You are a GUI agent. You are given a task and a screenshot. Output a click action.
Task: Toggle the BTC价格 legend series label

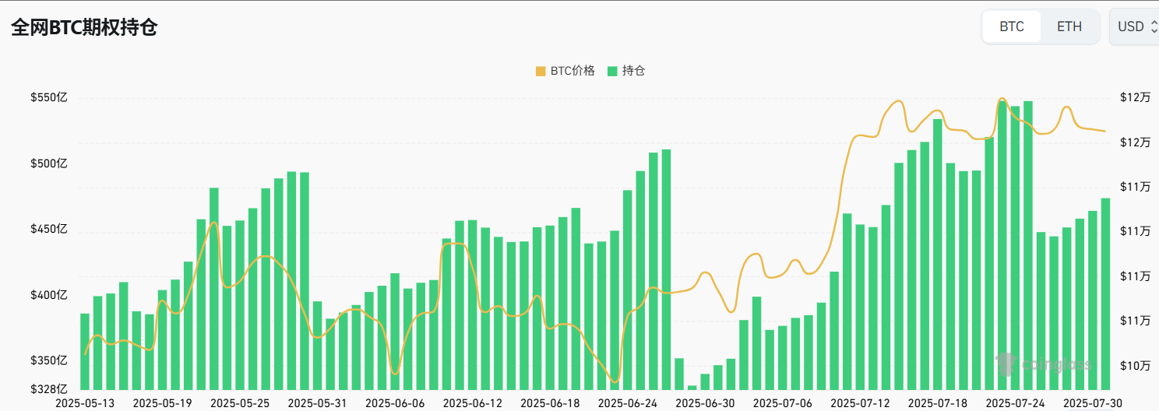point(572,71)
